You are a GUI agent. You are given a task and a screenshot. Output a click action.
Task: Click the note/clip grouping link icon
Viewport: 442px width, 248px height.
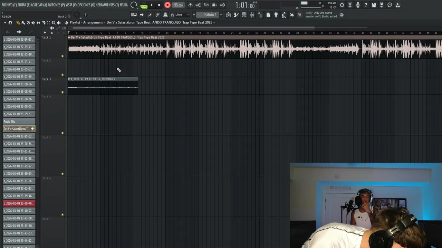coord(157,15)
